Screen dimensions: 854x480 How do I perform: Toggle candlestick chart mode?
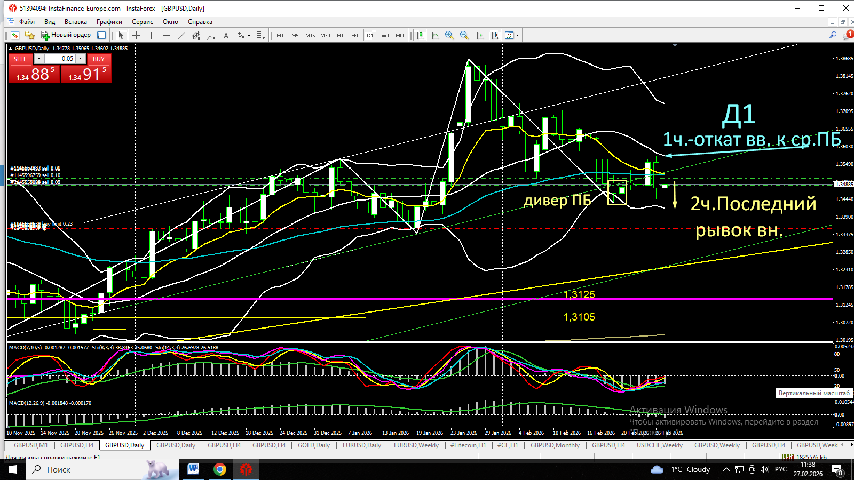pyautogui.click(x=420, y=35)
